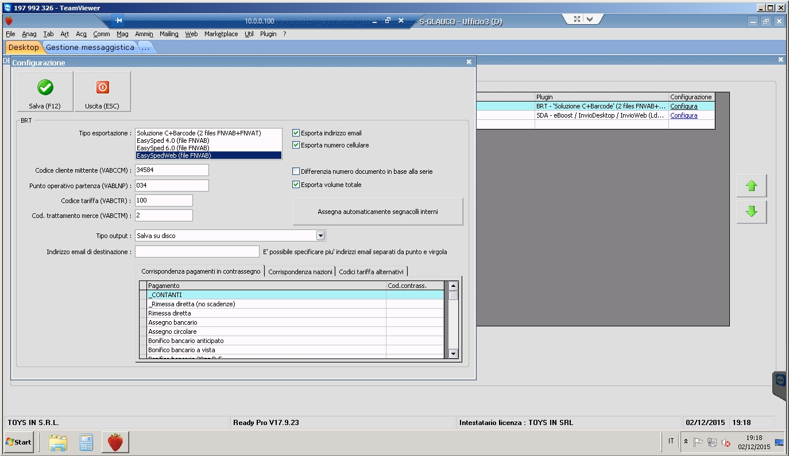Viewport: 789px width, 456px height.
Task: Click the pin icon on remote session bar
Action: pos(119,21)
